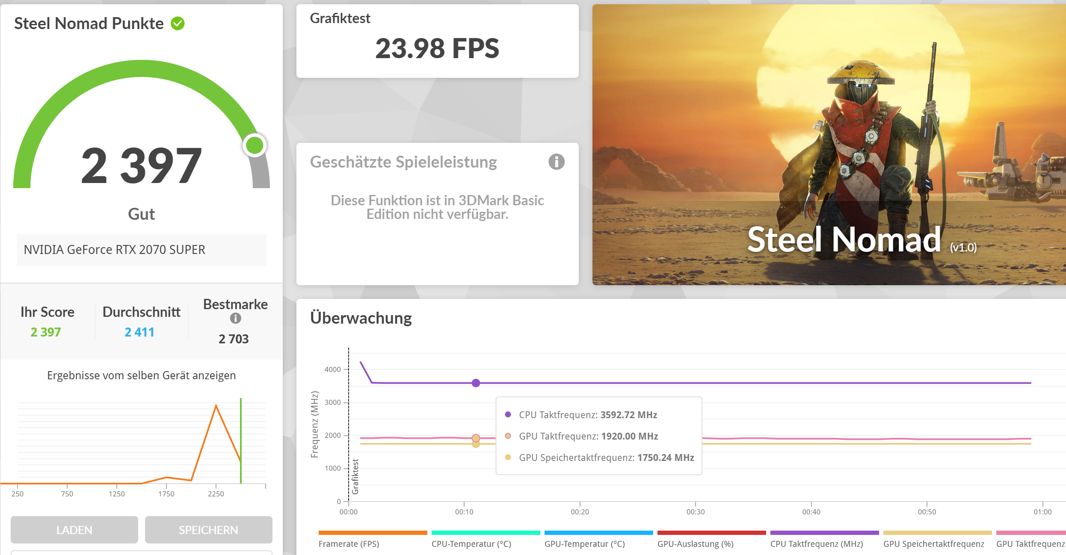1066x555 pixels.
Task: Toggle GPU-Temperatur (°C) legend series
Action: pos(584,543)
